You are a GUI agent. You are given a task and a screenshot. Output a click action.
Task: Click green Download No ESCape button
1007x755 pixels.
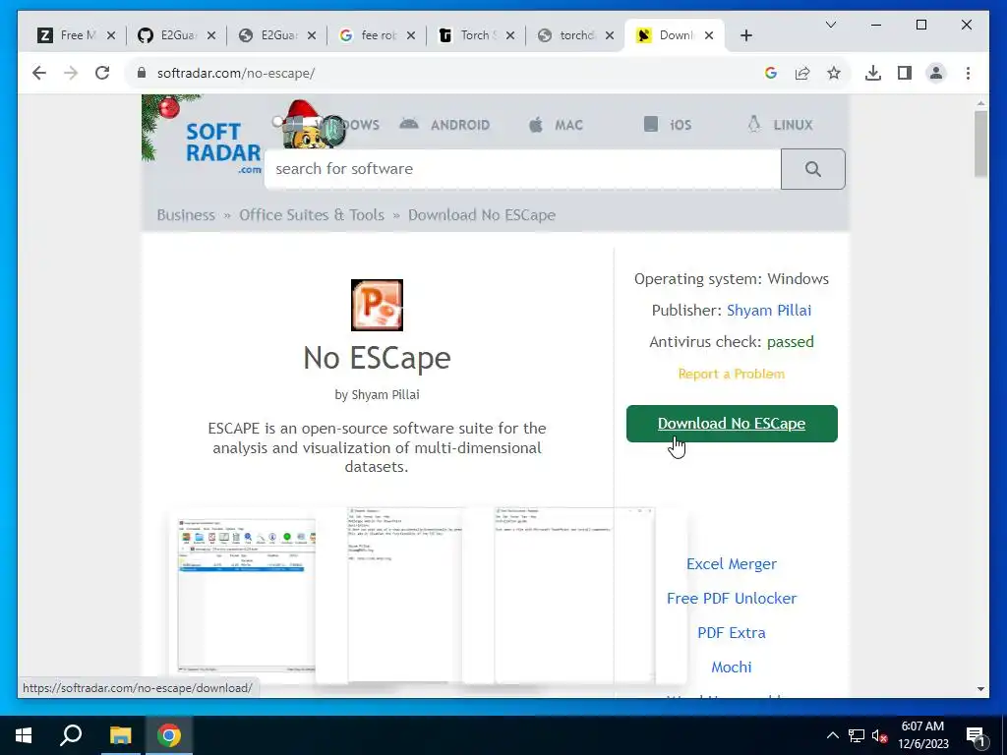tap(732, 424)
